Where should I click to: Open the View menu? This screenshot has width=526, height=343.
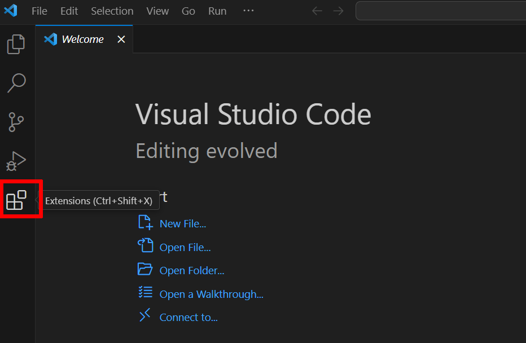(157, 11)
